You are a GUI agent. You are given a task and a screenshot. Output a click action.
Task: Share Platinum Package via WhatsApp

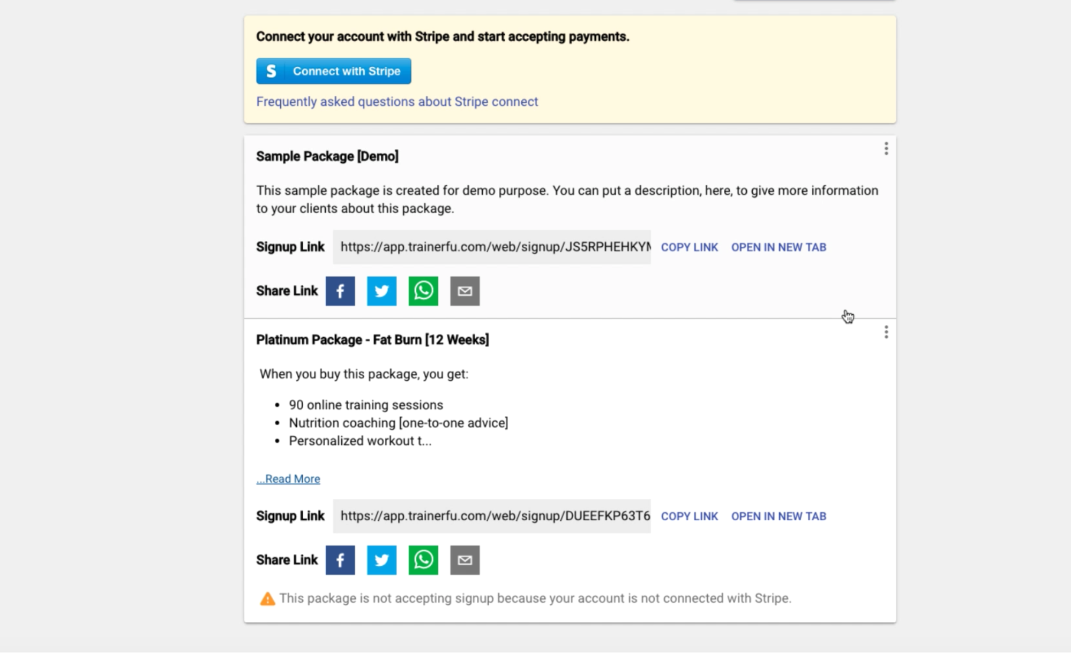coord(423,560)
